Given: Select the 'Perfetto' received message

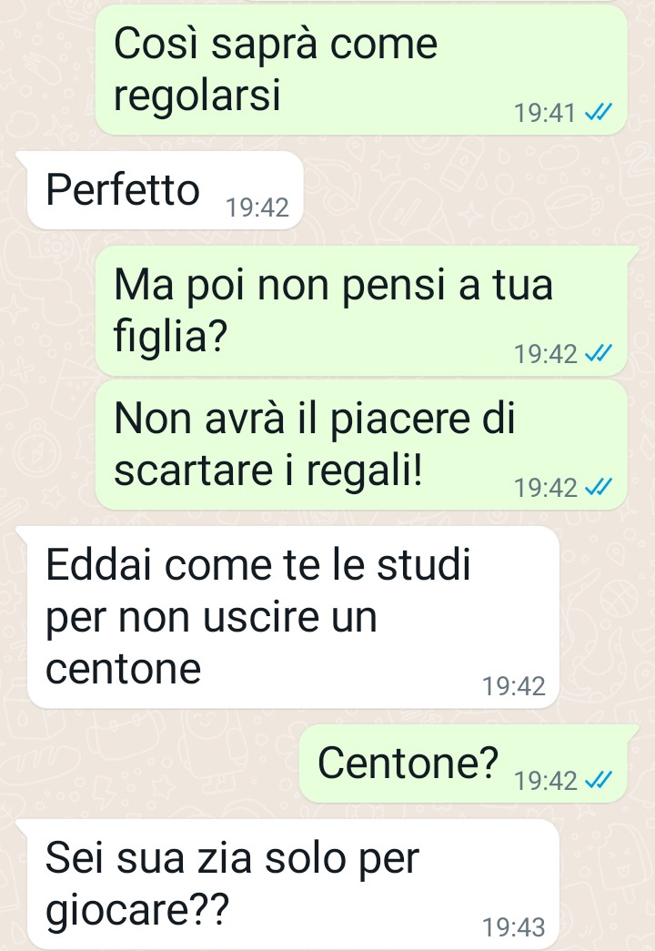Looking at the screenshot, I should coord(165,190).
